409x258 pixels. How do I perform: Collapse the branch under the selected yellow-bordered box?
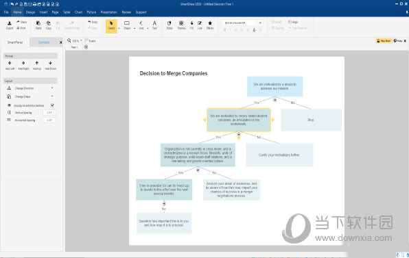(239, 134)
